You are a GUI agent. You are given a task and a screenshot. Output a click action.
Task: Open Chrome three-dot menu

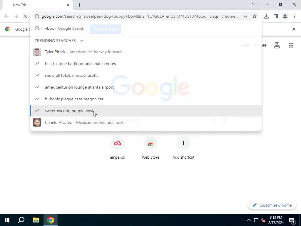295,16
